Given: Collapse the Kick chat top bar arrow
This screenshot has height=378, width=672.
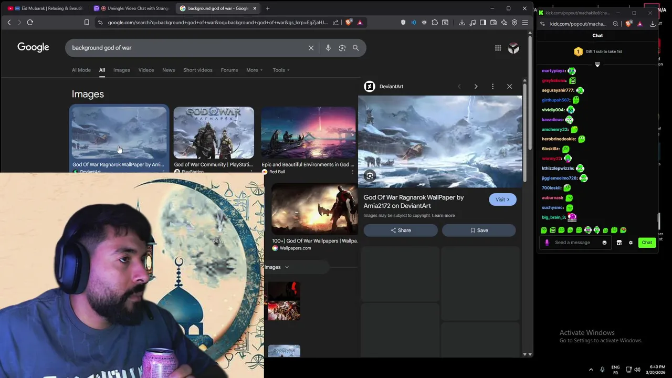Looking at the screenshot, I should point(597,65).
